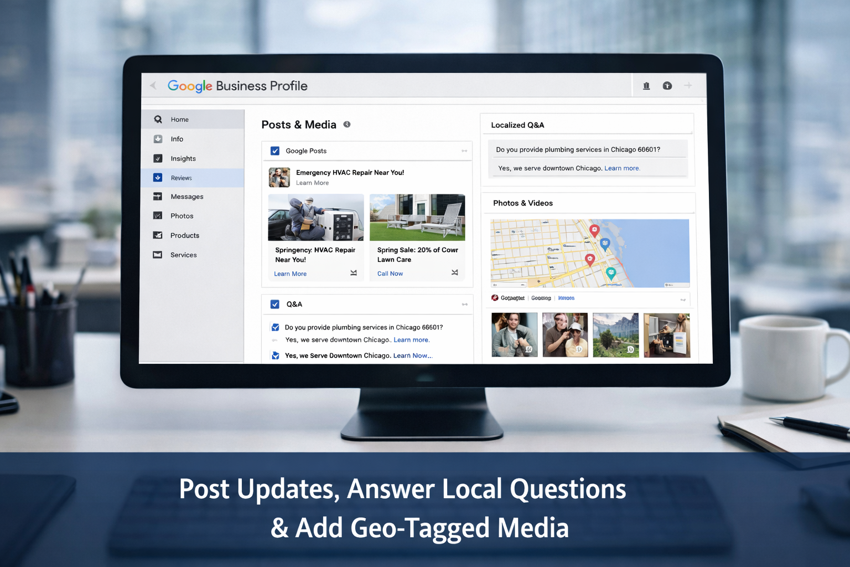Click share icon on Spring Sale card
Viewport: 850px width, 567px height.
pos(455,272)
